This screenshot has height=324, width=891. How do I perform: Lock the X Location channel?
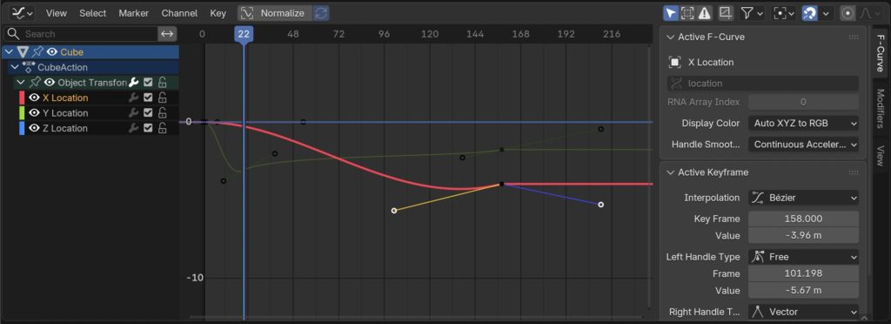pos(163,98)
